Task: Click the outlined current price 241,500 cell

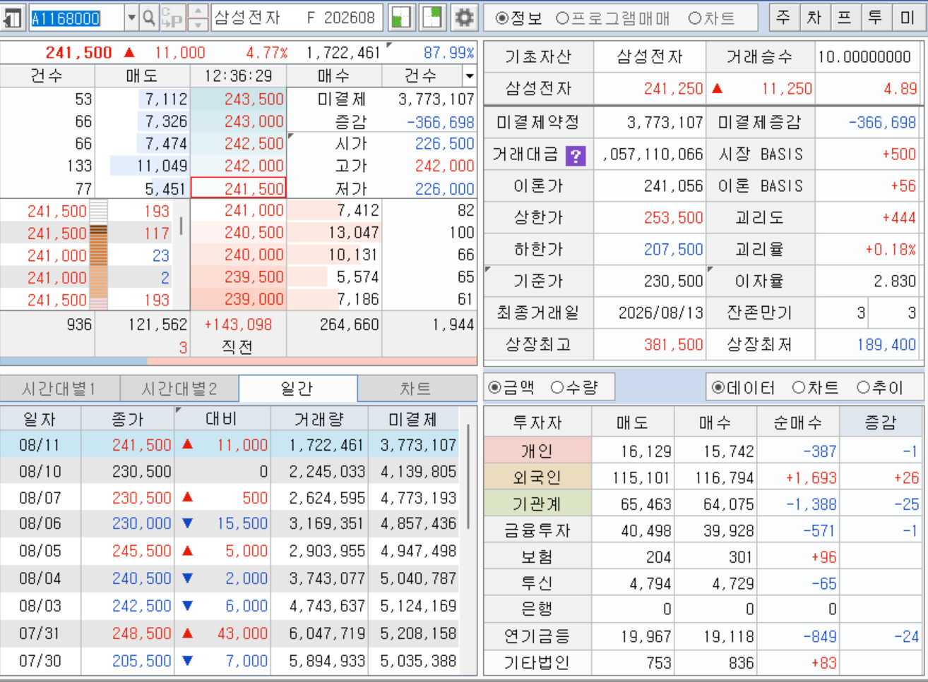Action: 238,188
